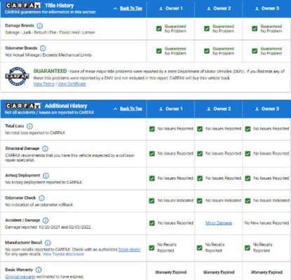Image resolution: width=291 pixels, height=280 pixels.
Task: Click Owner 1 person icon in Title History
Action: coord(161,8)
